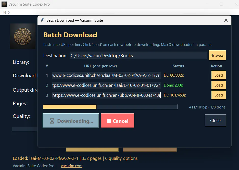Image resolution: width=239 pixels, height=170 pixels.
Task: Open the vacurim.com link
Action: 72,166
